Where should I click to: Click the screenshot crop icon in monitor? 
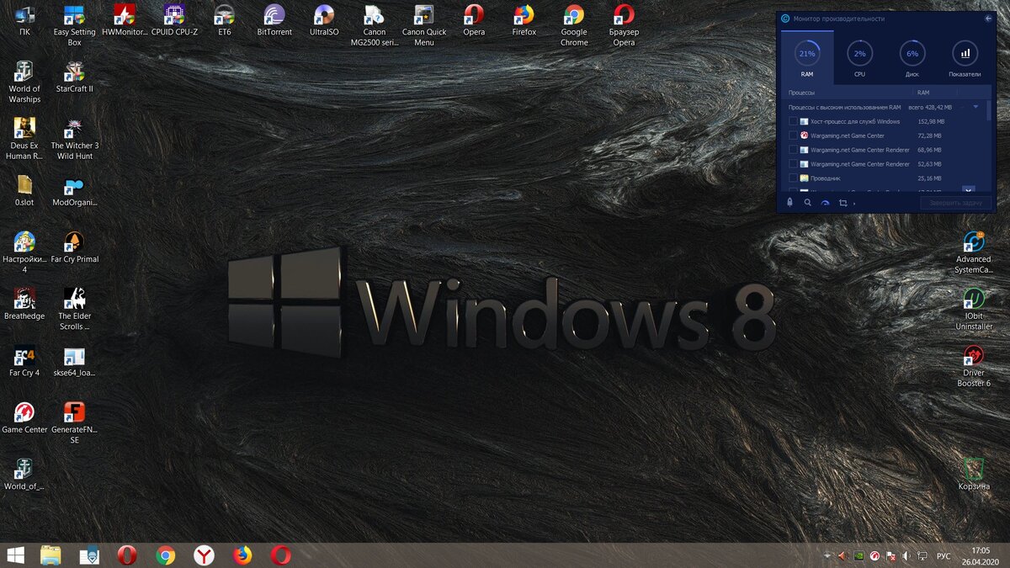tap(843, 203)
